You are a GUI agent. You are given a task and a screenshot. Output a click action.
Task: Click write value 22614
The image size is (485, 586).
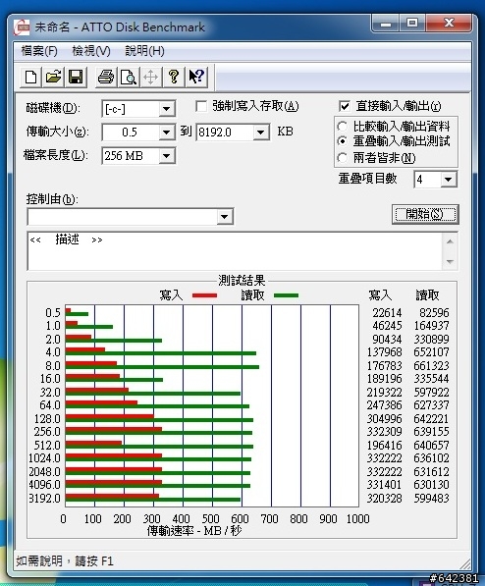[x=387, y=313]
